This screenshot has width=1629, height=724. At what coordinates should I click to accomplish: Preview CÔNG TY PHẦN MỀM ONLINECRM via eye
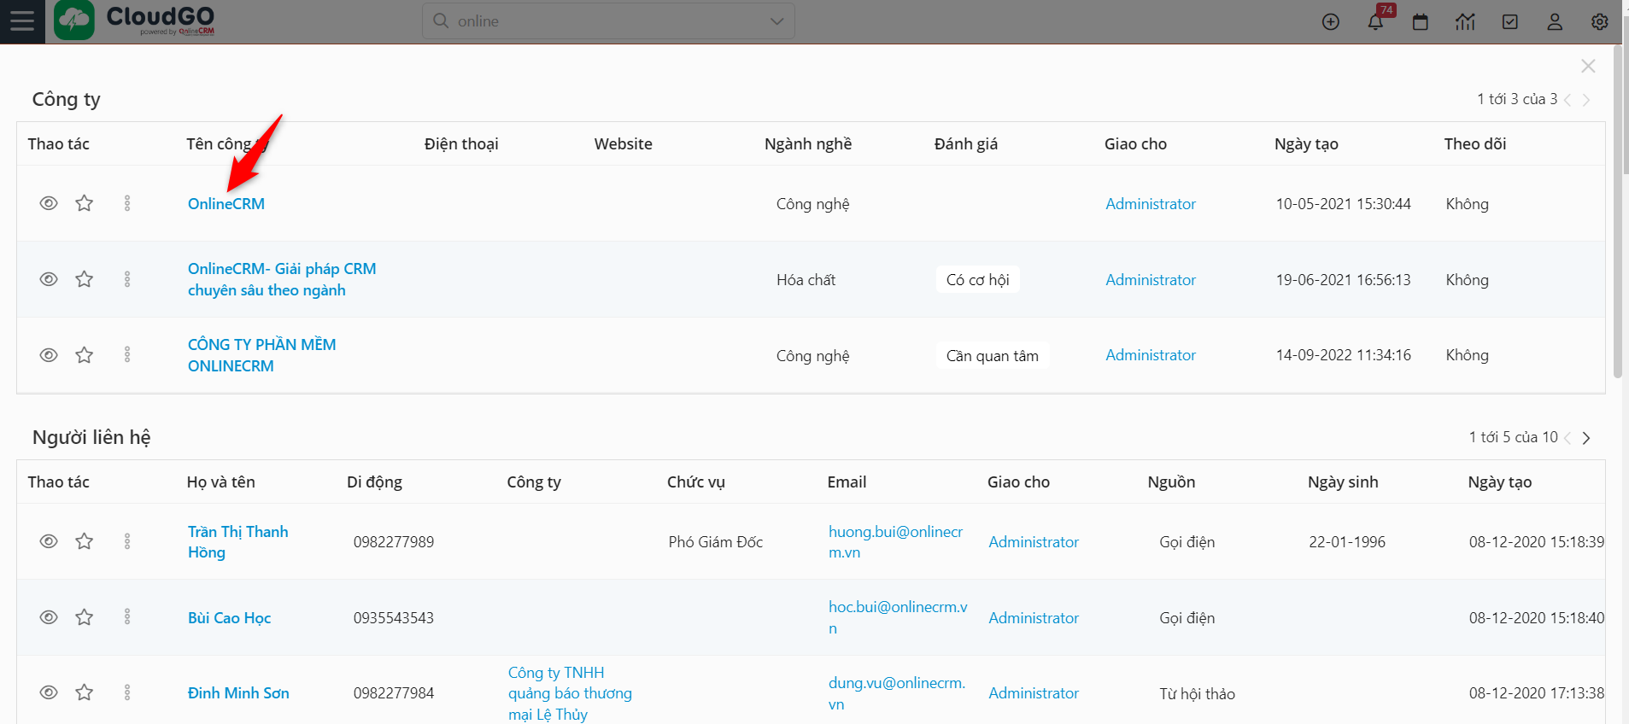tap(49, 355)
